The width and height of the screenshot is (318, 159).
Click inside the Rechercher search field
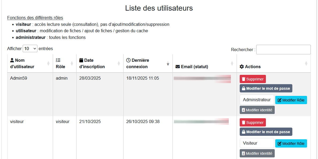pyautogui.click(x=283, y=50)
